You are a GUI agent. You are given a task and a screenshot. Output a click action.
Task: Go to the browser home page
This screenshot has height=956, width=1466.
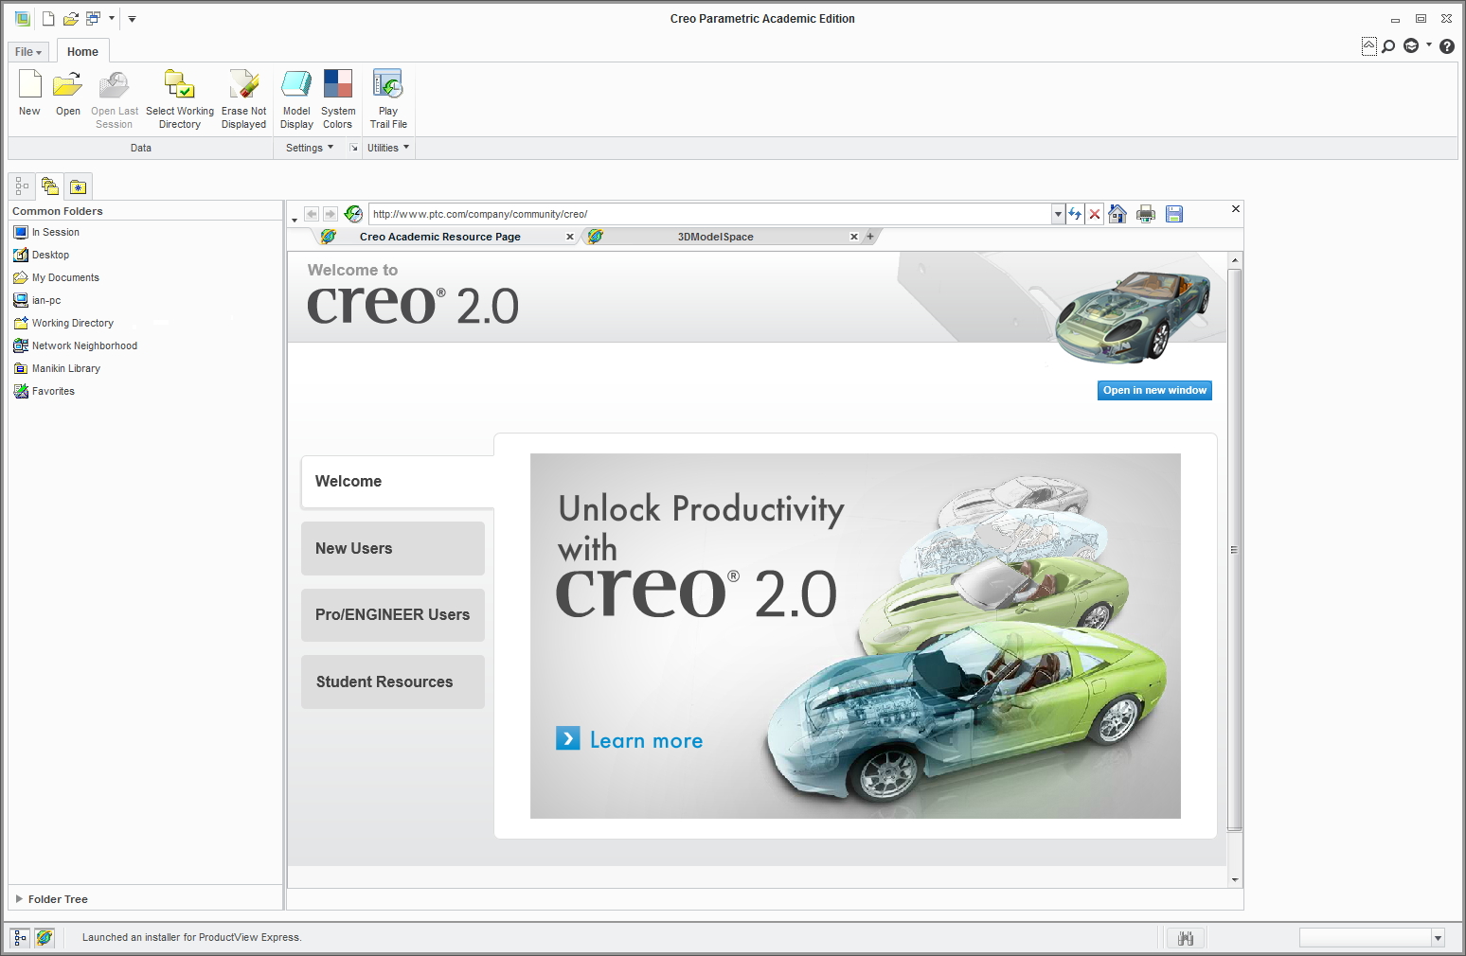(1117, 214)
